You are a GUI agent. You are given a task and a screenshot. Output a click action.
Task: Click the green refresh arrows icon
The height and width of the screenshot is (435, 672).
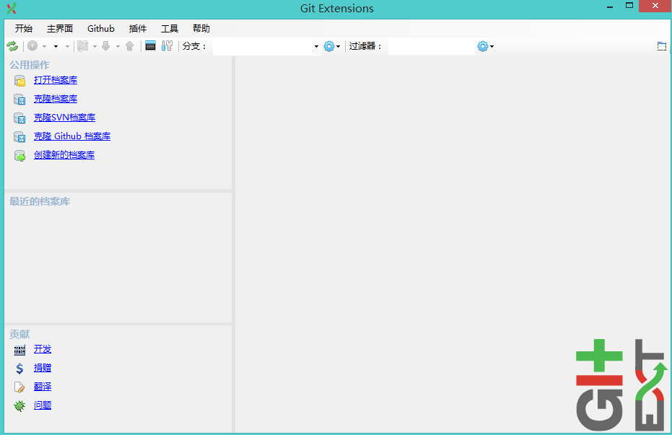point(12,46)
